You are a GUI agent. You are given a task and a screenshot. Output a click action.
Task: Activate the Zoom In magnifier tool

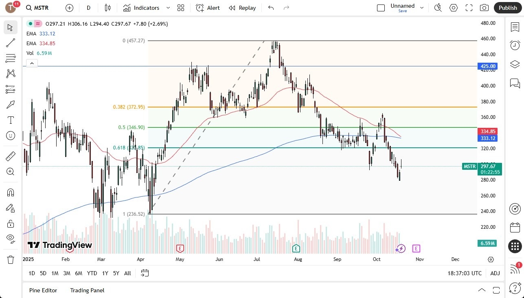pos(10,171)
